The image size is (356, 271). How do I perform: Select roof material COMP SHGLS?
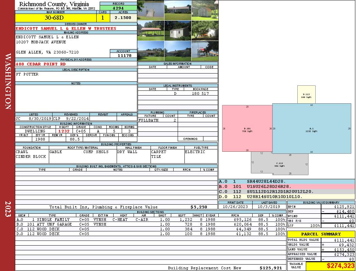[x=96, y=152]
